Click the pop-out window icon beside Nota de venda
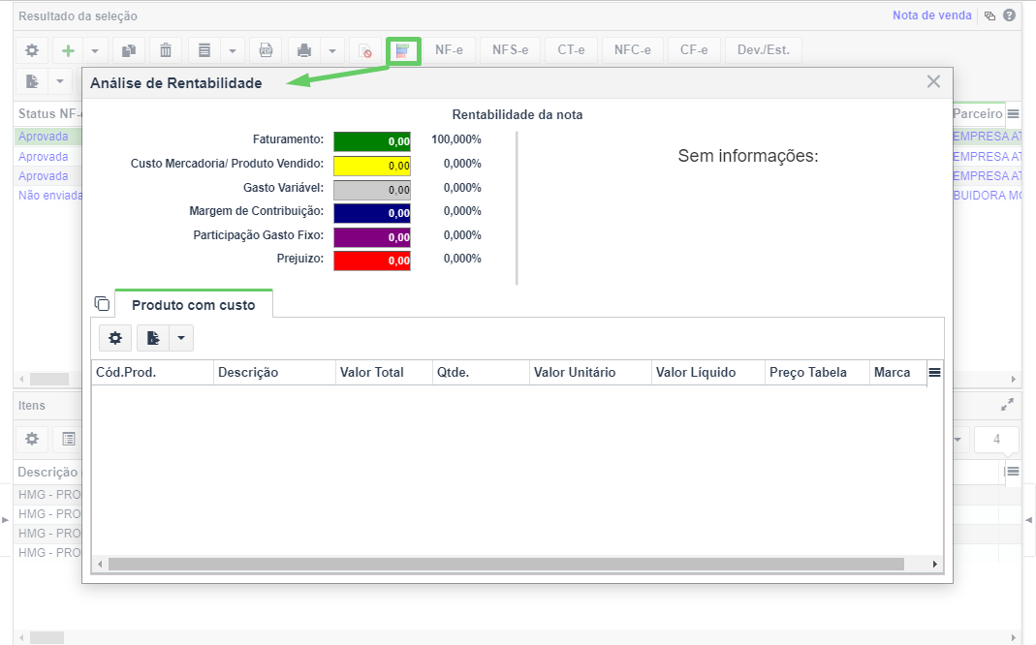The height and width of the screenshot is (645, 1036). click(x=989, y=15)
